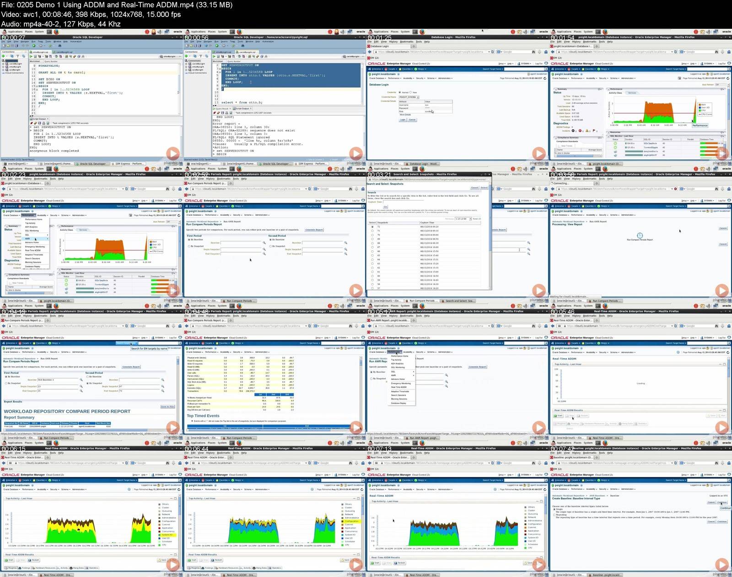Click Firefox launcher icon in 00:00:27 frame panel

click(x=56, y=32)
